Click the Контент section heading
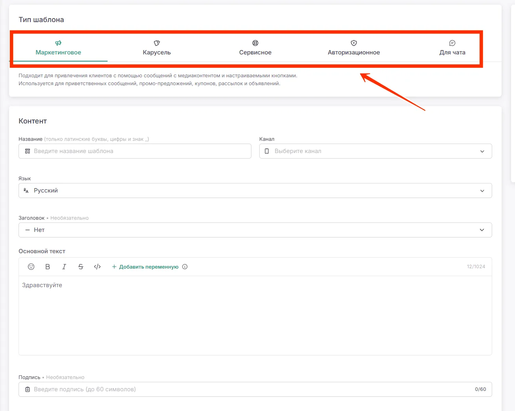 coord(33,121)
